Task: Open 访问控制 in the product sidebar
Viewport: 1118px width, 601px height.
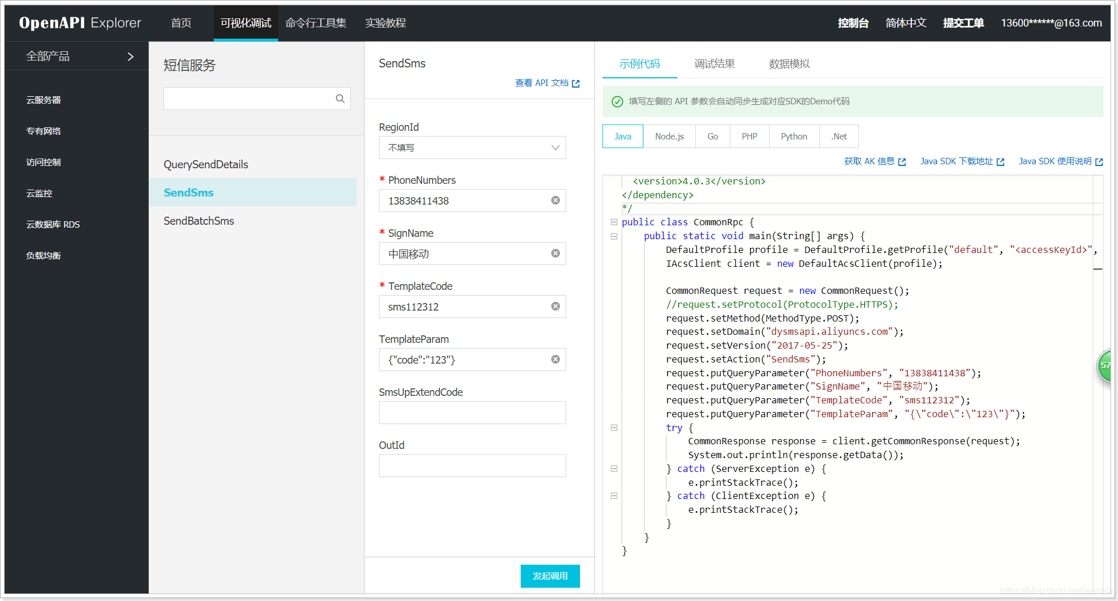Action: tap(43, 162)
